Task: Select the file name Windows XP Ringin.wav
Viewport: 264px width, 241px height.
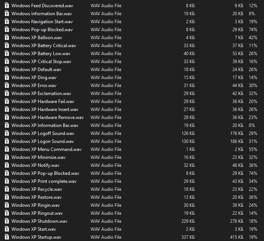Action: click(x=36, y=205)
